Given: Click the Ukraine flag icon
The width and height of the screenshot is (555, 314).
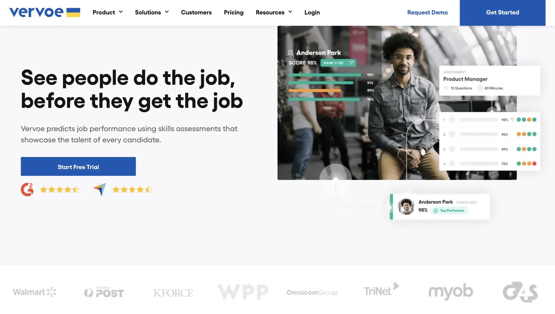Looking at the screenshot, I should [x=73, y=12].
